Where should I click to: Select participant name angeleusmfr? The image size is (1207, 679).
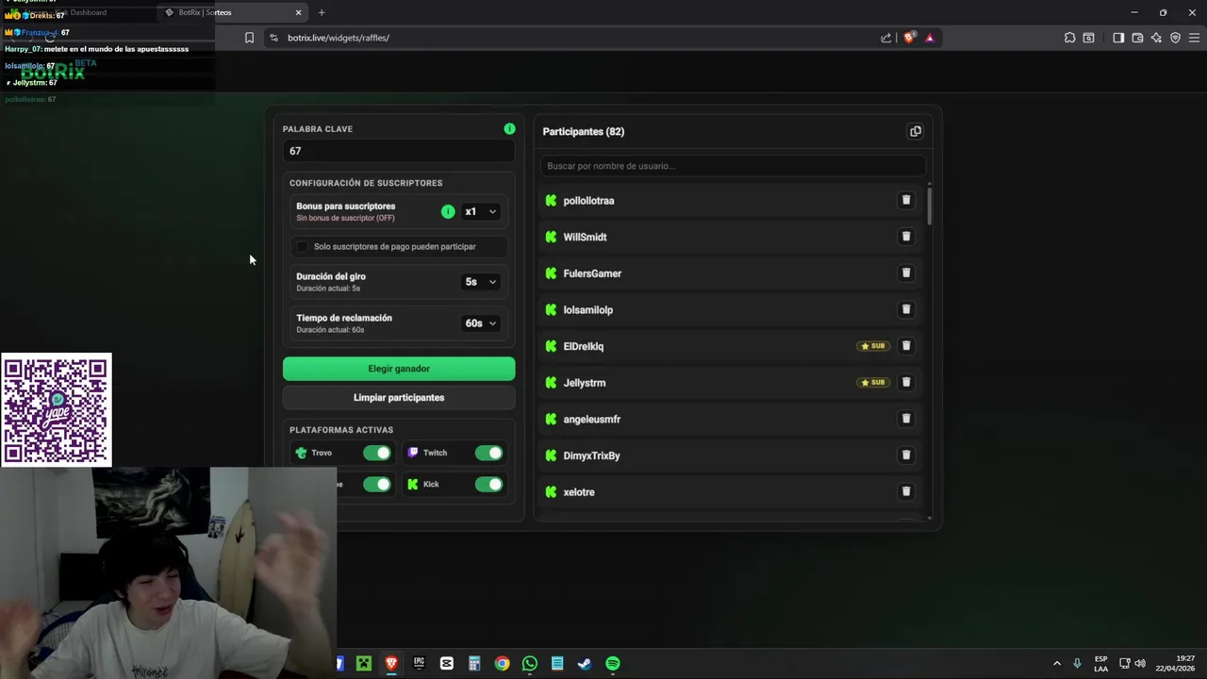591,419
